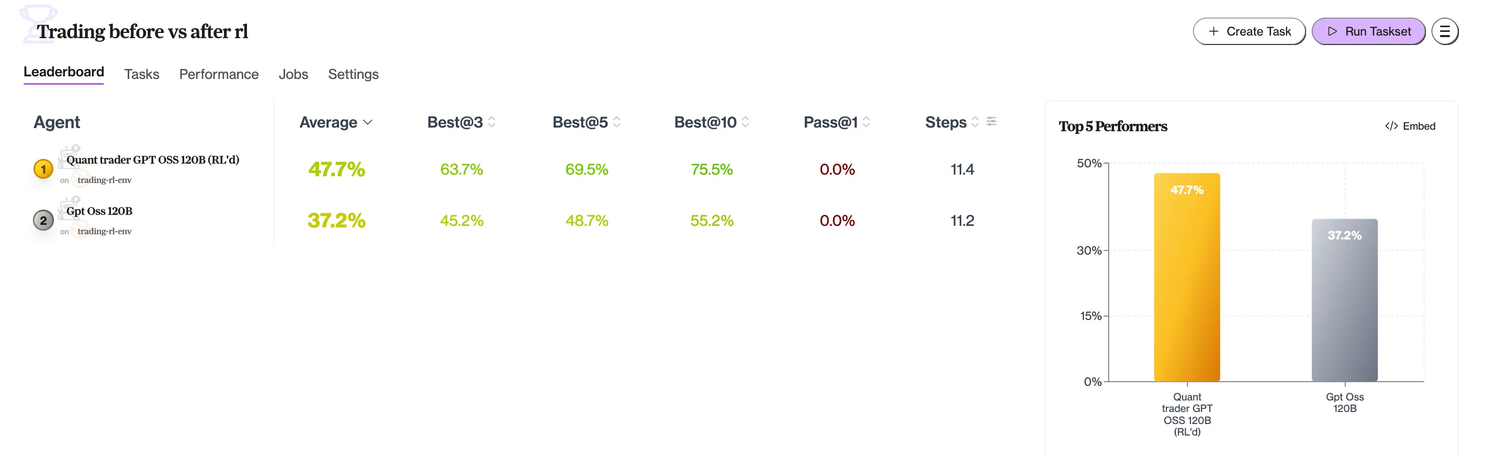Select the gray 37.2% chart bar
The width and height of the screenshot is (1485, 458).
1344,300
